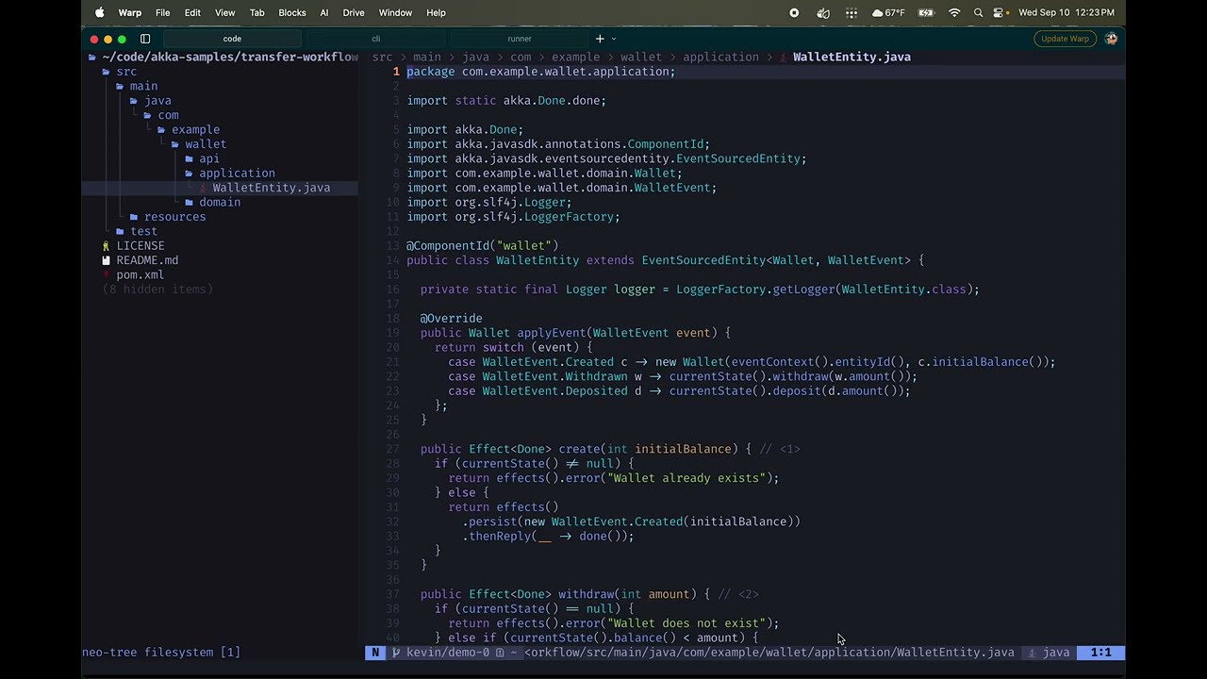
Task: Add a new tab with the plus icon
Action: click(599, 39)
